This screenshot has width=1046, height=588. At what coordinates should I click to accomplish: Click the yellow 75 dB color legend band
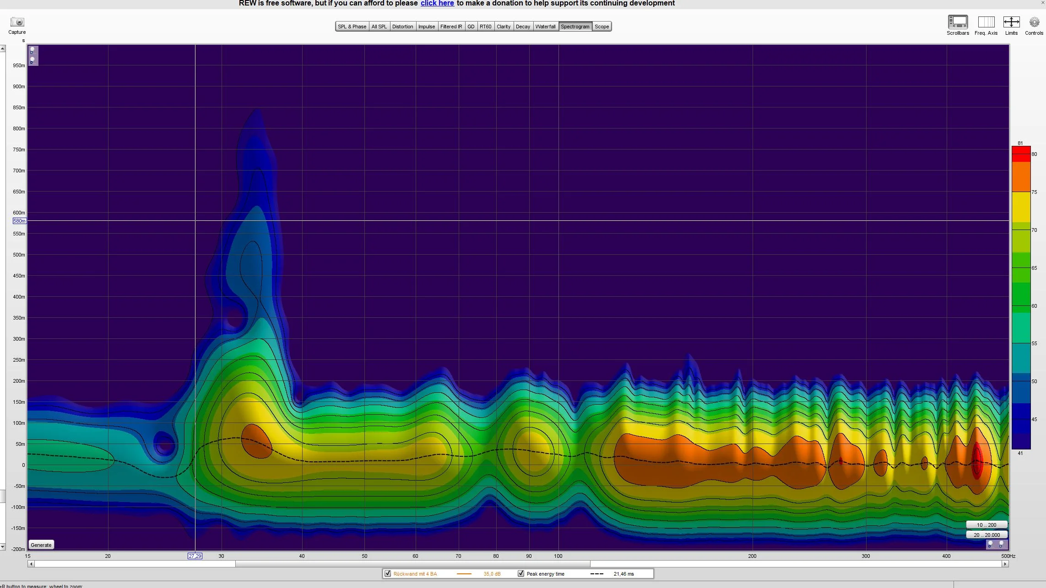click(x=1021, y=207)
